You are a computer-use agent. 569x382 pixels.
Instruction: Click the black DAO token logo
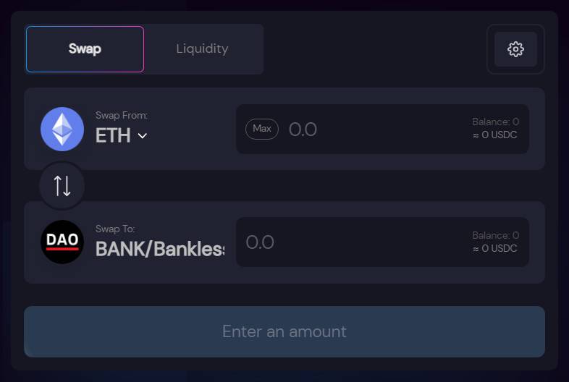(x=62, y=242)
